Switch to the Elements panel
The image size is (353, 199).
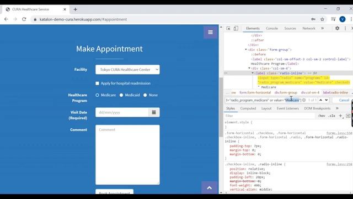pos(253,28)
